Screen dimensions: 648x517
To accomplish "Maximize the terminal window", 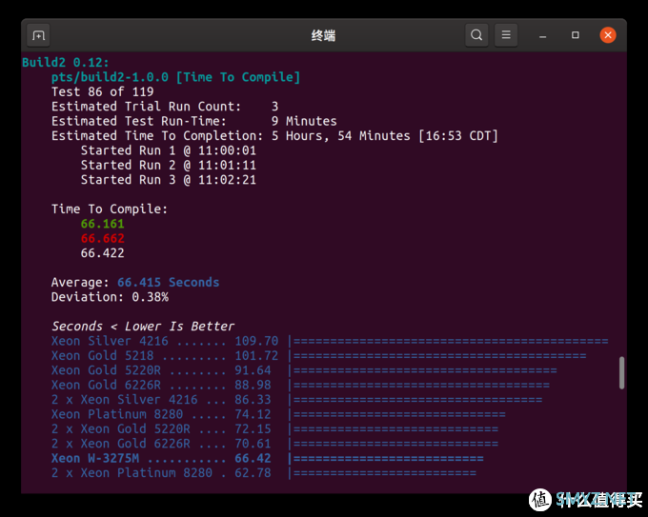I will pos(576,35).
